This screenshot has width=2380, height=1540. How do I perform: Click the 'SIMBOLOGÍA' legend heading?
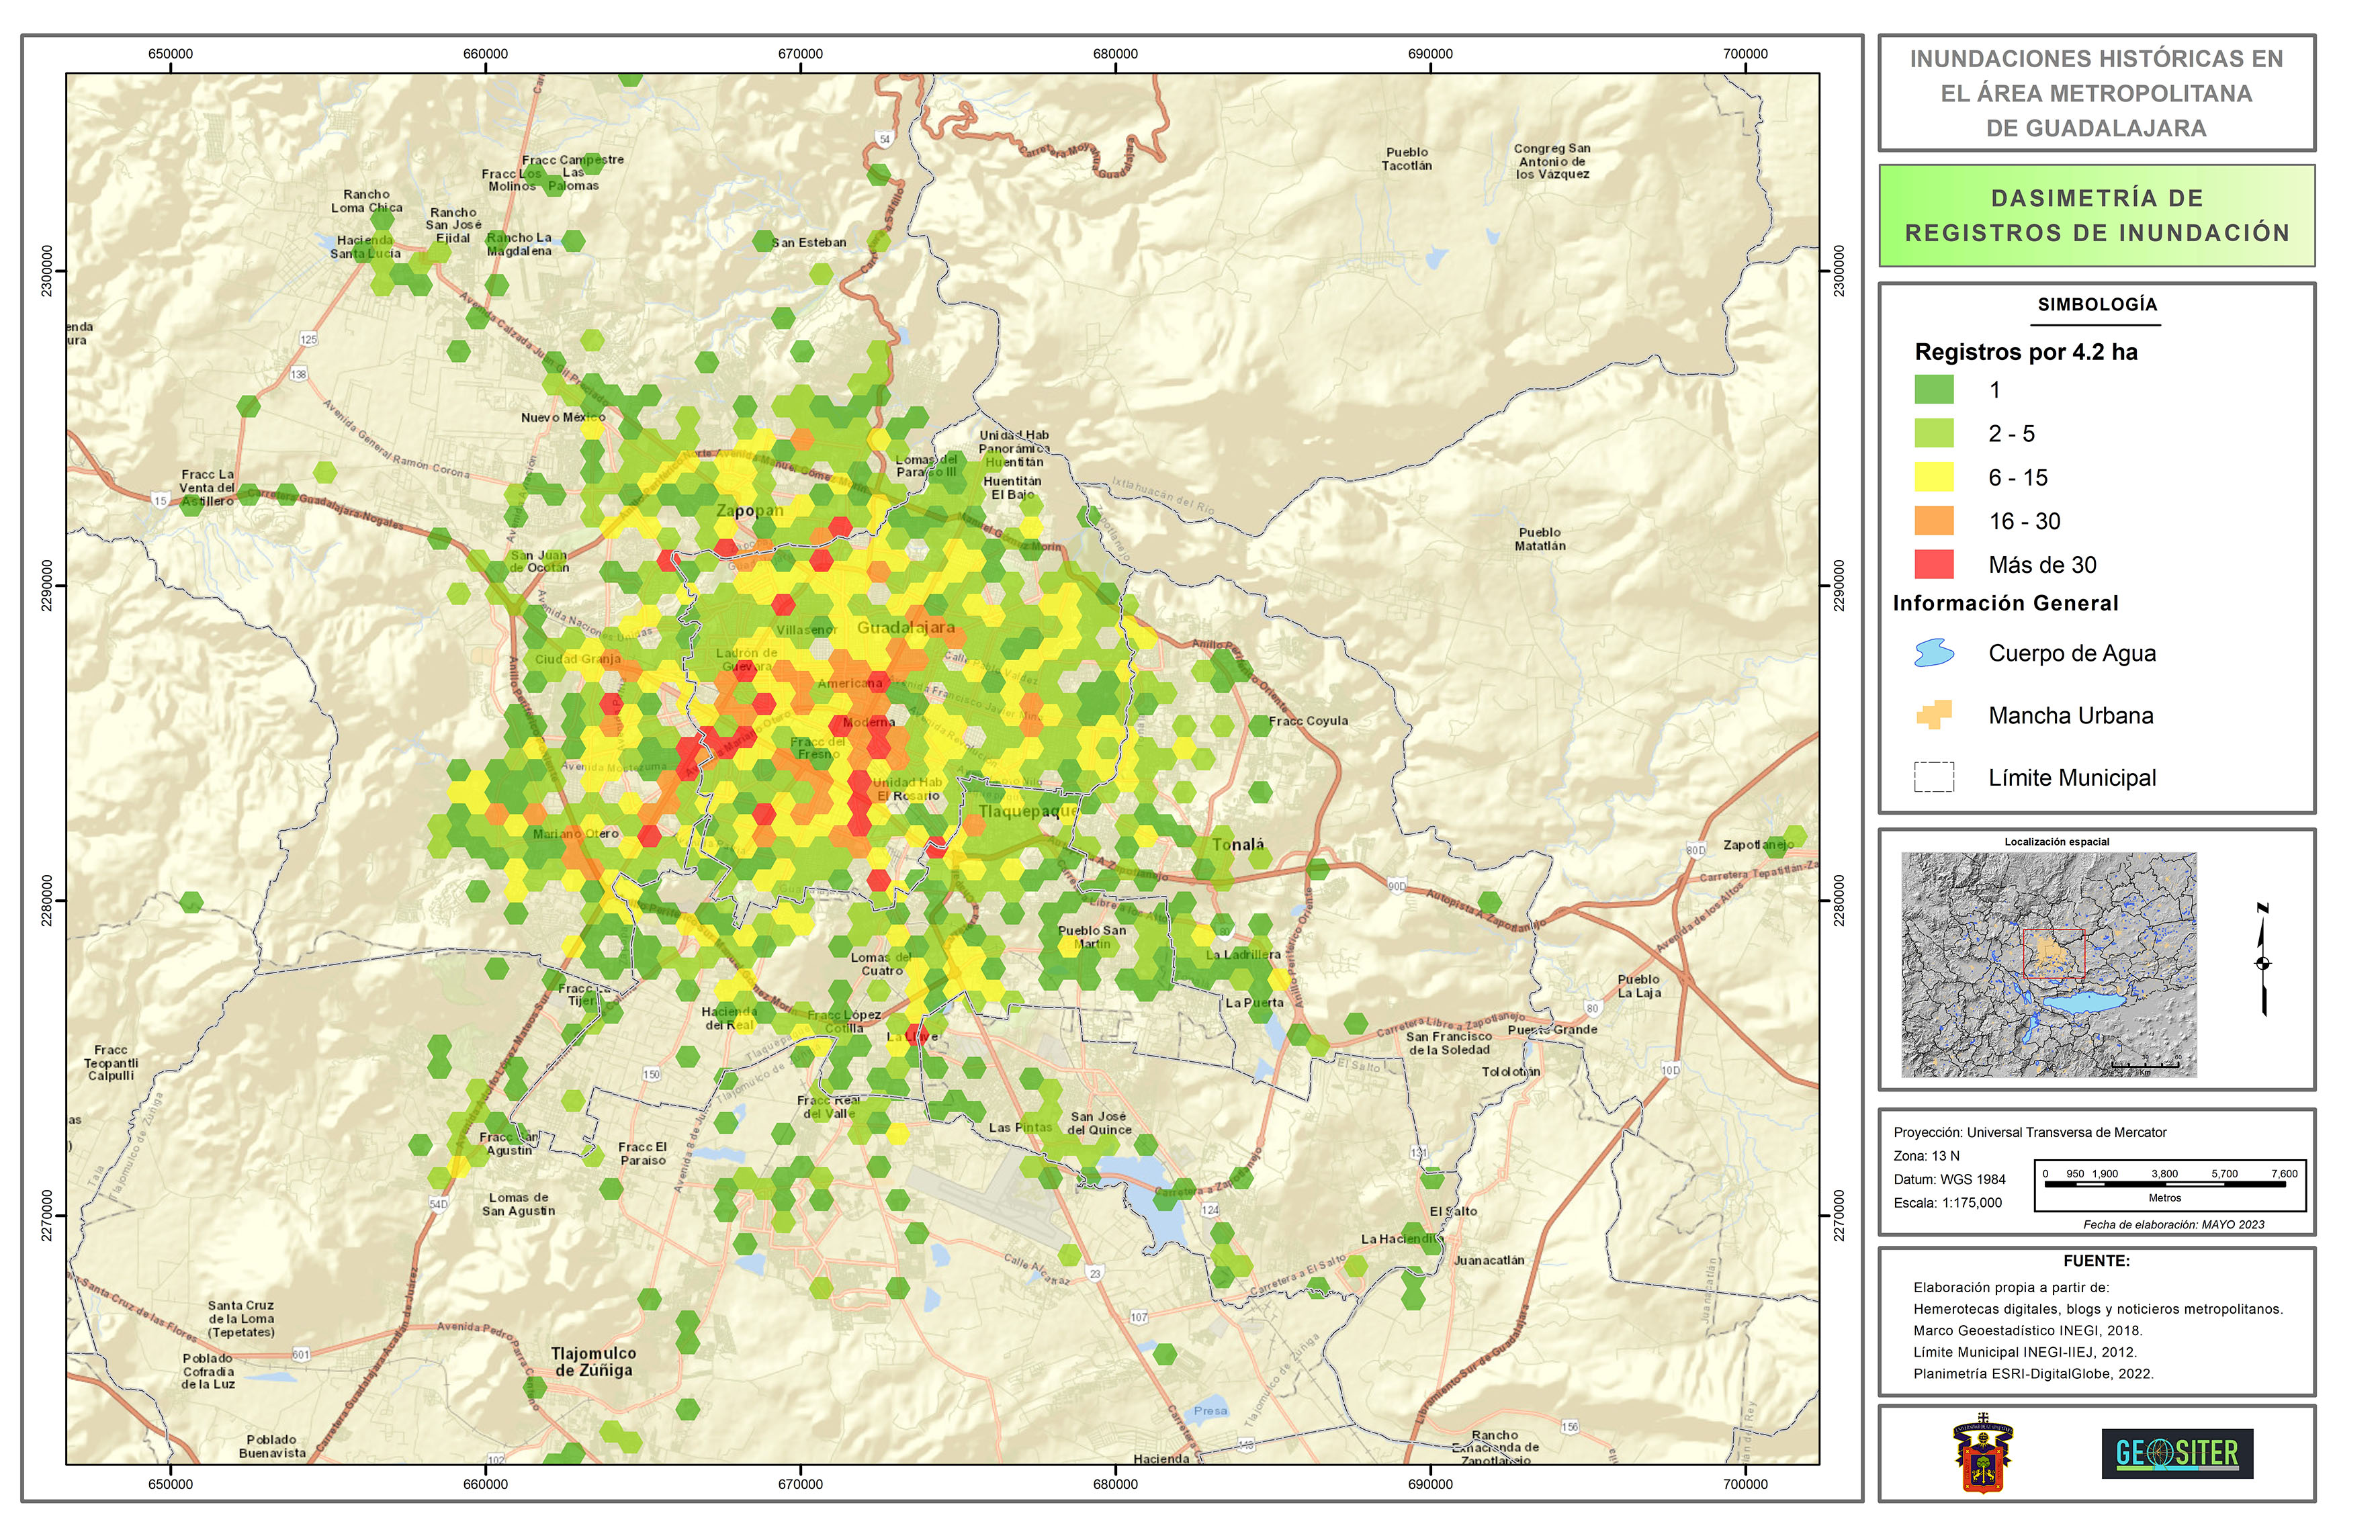2097,305
